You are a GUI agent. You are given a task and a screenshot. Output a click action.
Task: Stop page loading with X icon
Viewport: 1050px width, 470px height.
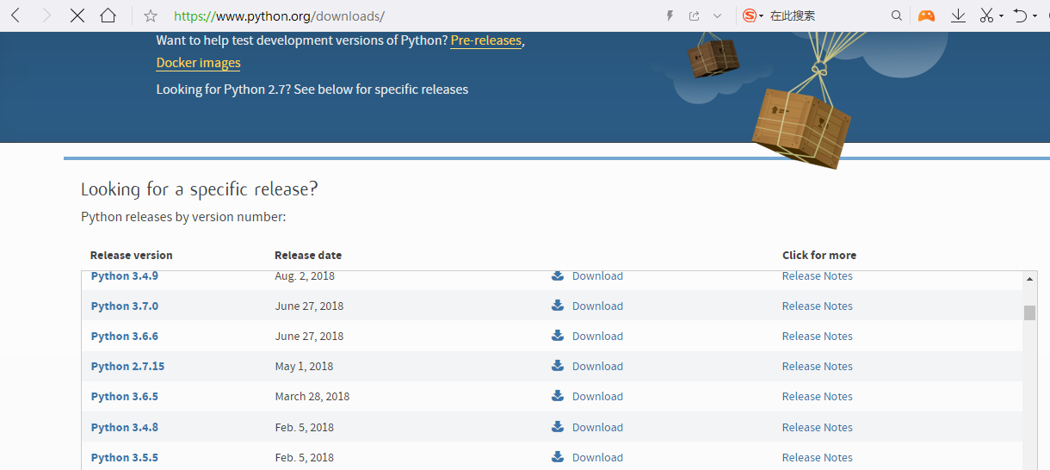(77, 15)
